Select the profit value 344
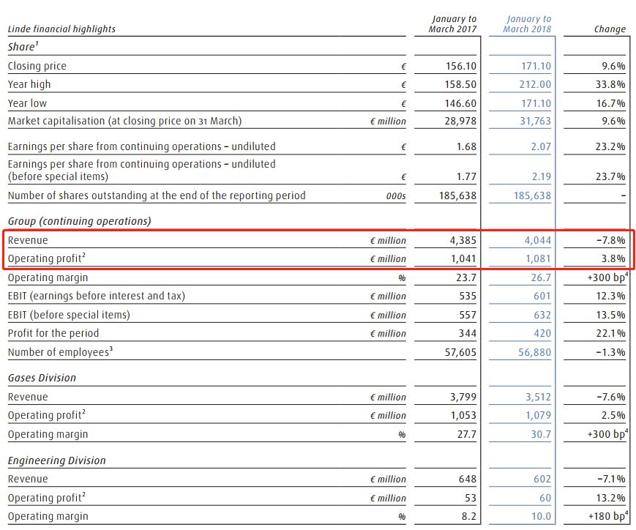The image size is (636, 530). click(x=468, y=333)
